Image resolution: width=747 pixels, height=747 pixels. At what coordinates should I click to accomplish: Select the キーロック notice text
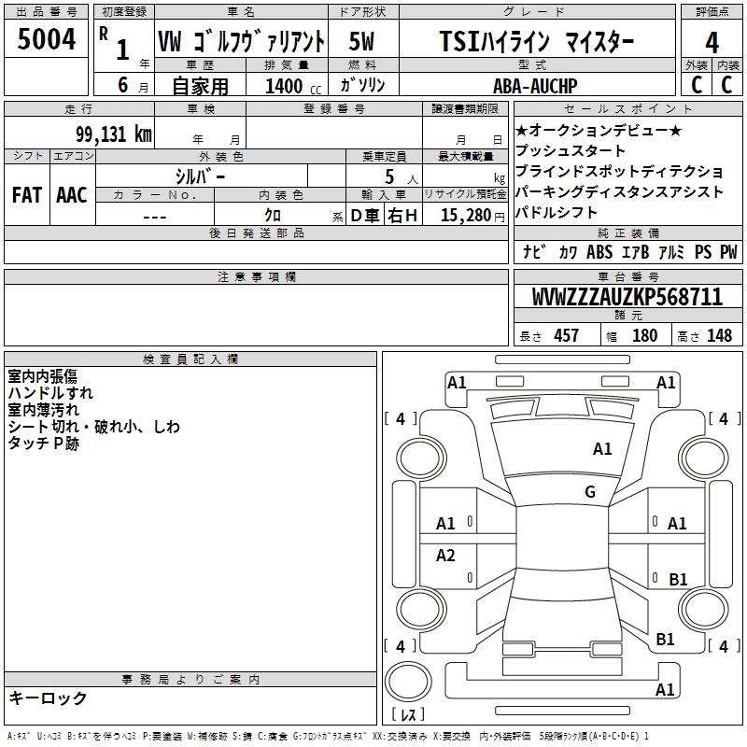coord(48,698)
